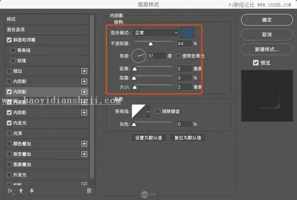
Task: Select the 光泽 label row
Action: click(47, 133)
